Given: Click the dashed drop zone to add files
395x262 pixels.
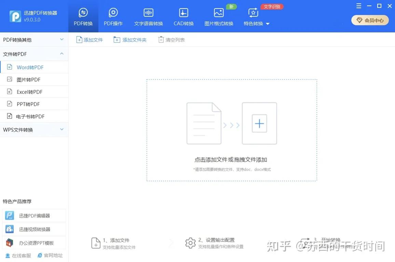Looking at the screenshot, I should (x=231, y=130).
